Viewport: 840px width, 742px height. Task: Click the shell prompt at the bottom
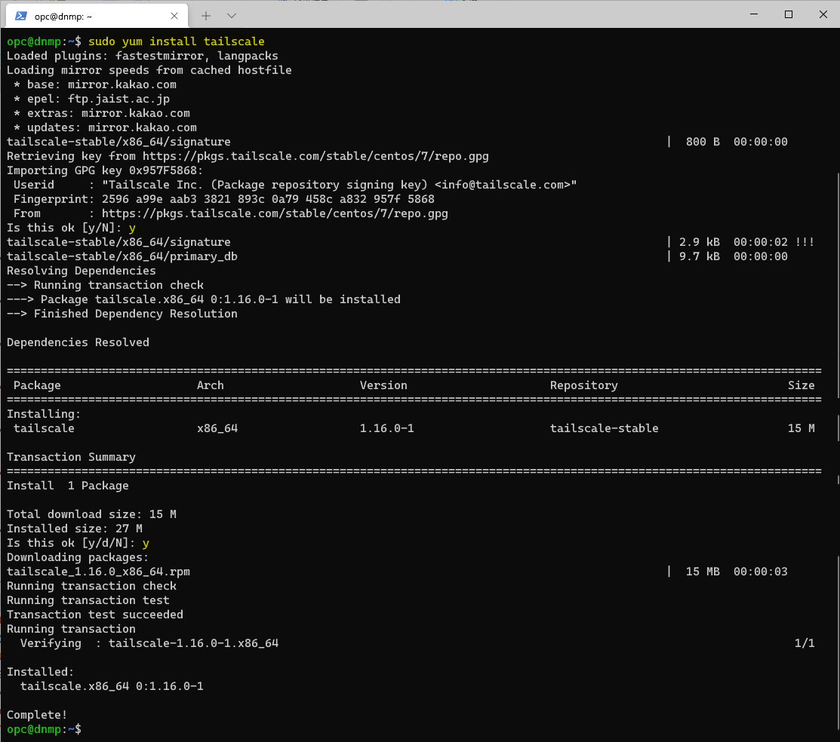pos(42,729)
